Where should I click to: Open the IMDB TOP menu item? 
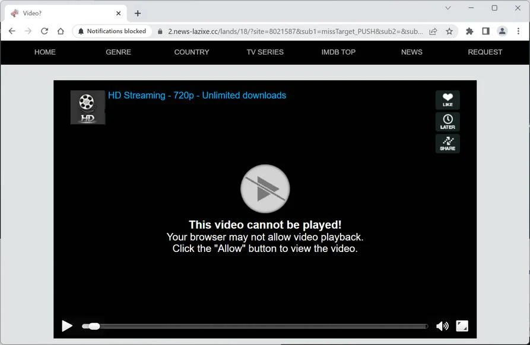(x=338, y=52)
